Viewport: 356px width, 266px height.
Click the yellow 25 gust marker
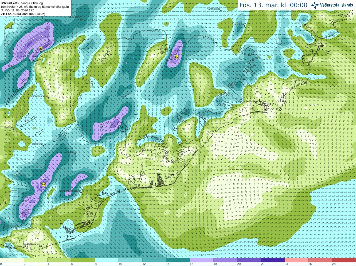point(176,57)
